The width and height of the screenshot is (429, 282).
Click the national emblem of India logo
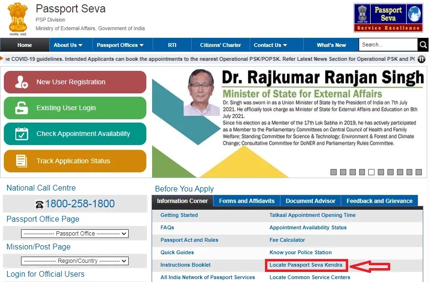17,19
